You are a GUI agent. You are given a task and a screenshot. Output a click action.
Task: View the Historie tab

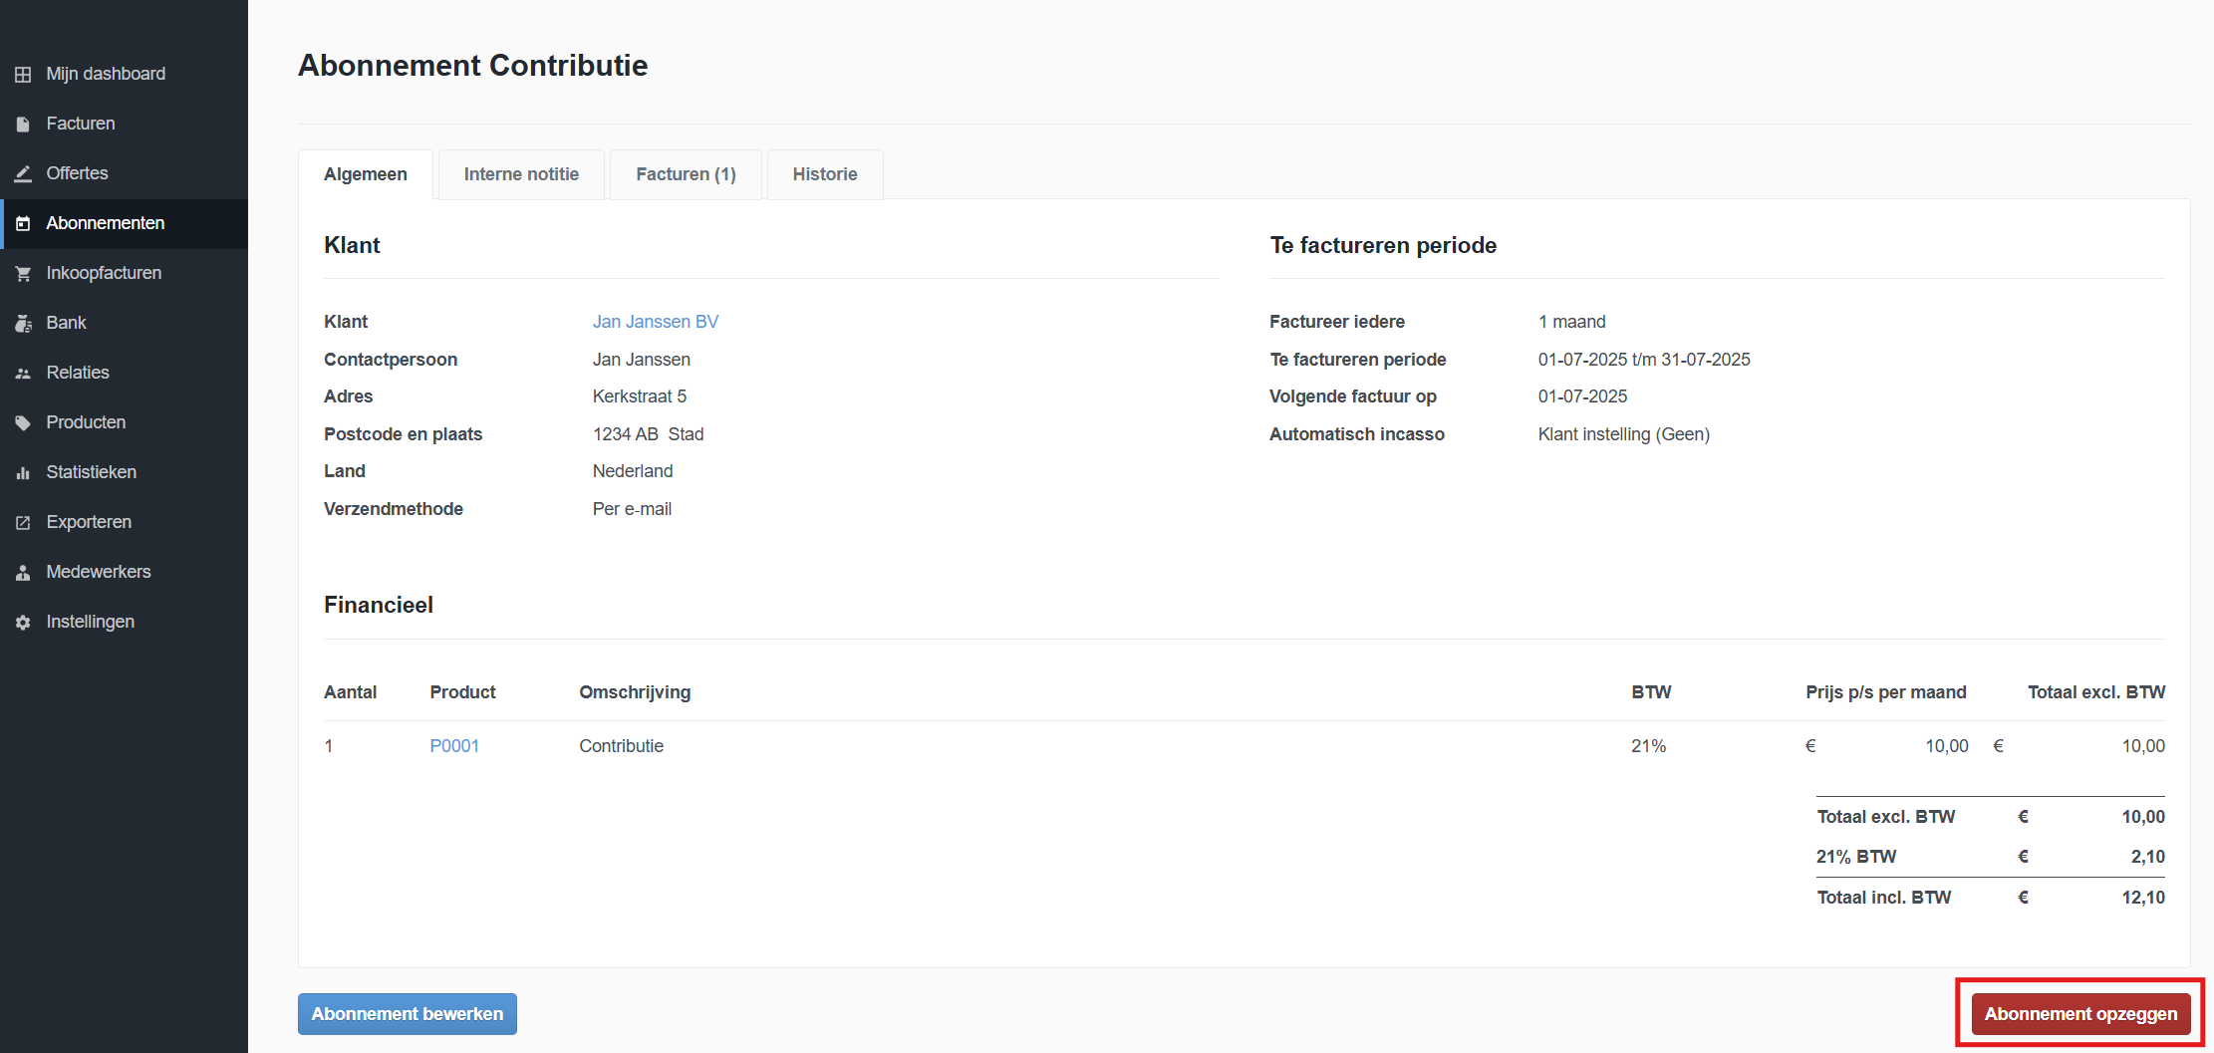coord(824,174)
